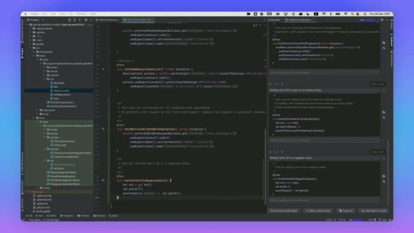Switch to the VetController.java editor tab

click(107, 20)
